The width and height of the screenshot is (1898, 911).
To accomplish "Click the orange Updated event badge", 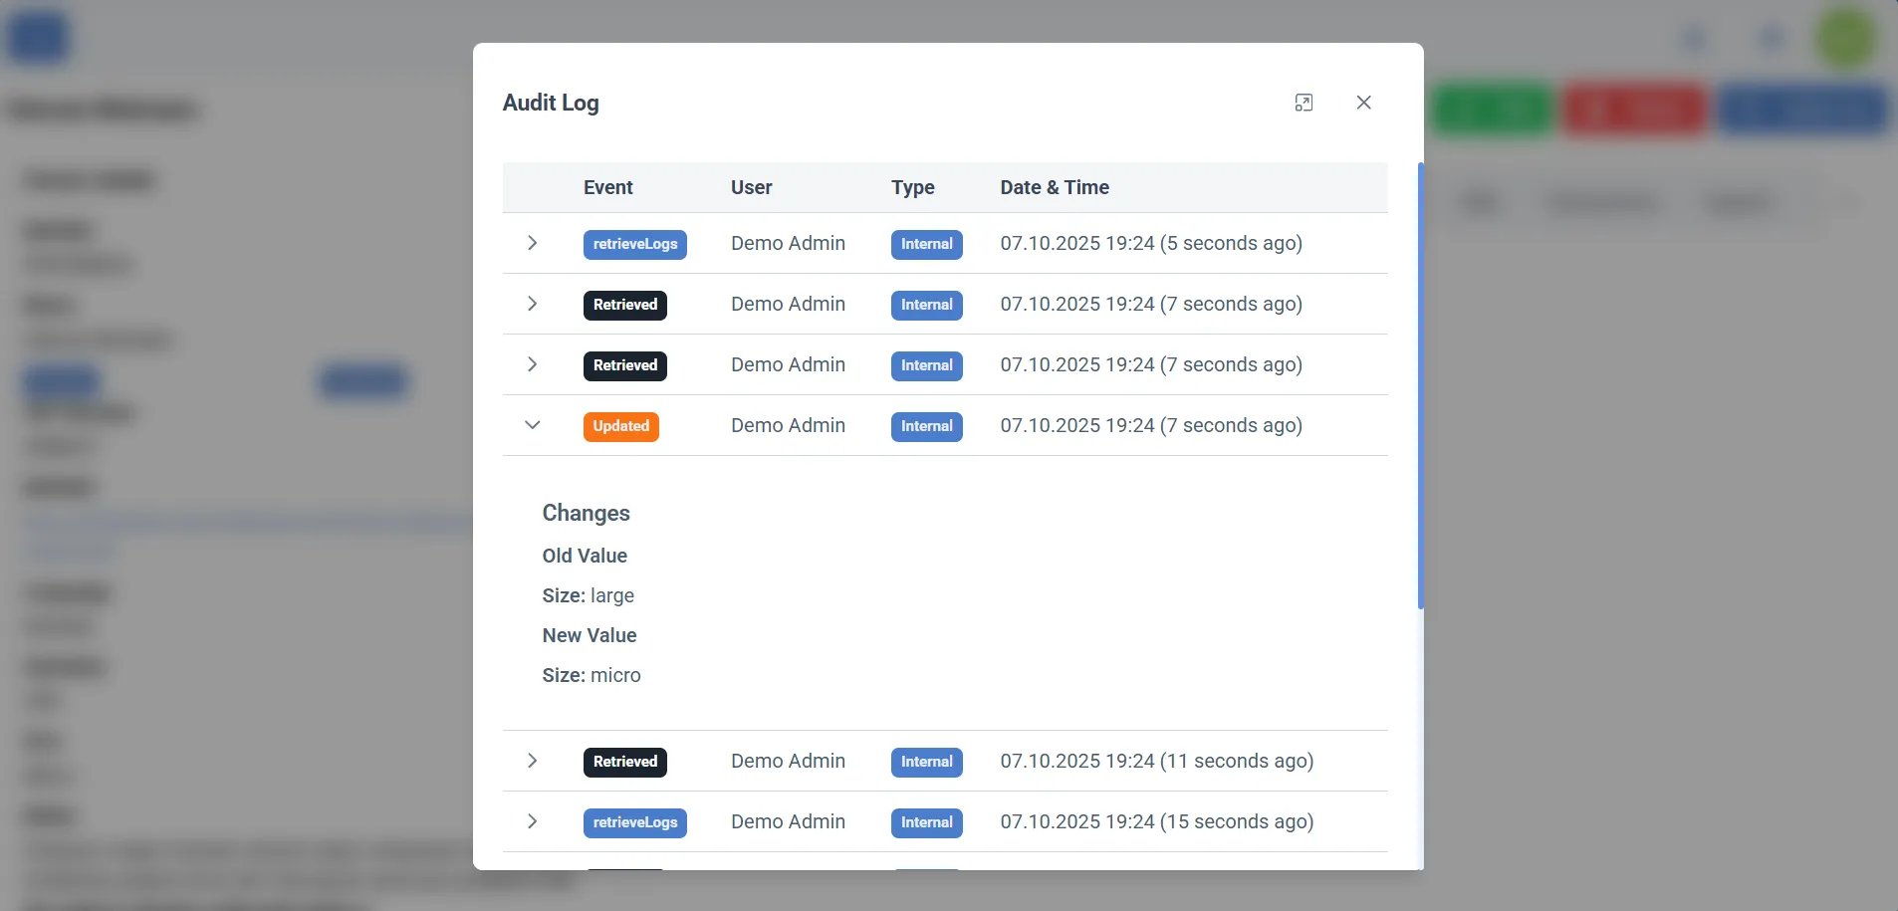I will [x=621, y=426].
